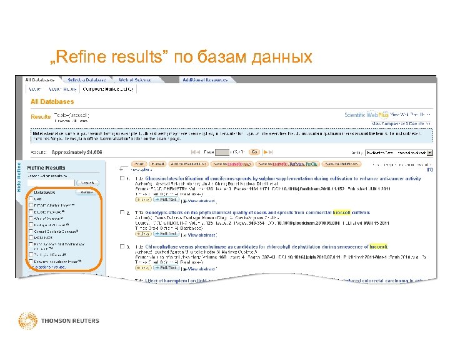Open the Search History sub-tab
The width and height of the screenshot is (450, 338).
pyautogui.click(x=62, y=89)
